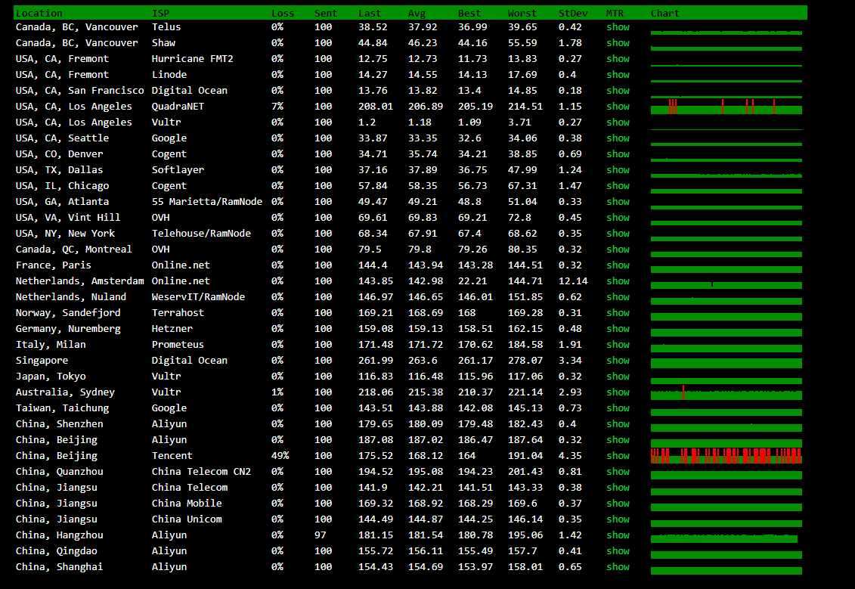Click sent value 97 in Hangzhou row

(x=320, y=535)
